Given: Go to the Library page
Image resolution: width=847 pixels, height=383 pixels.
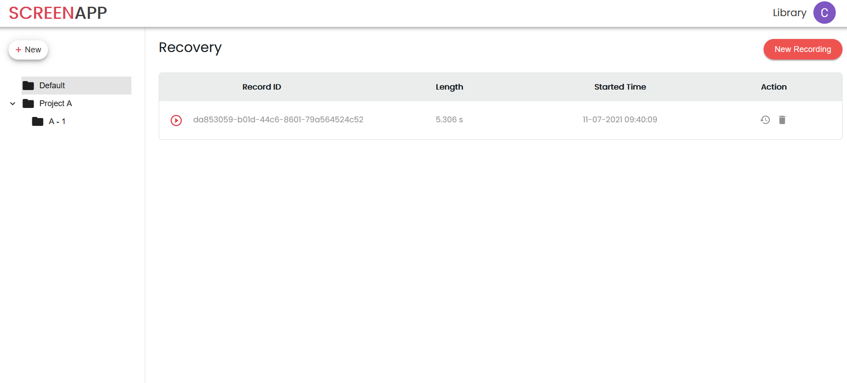Looking at the screenshot, I should click(789, 13).
